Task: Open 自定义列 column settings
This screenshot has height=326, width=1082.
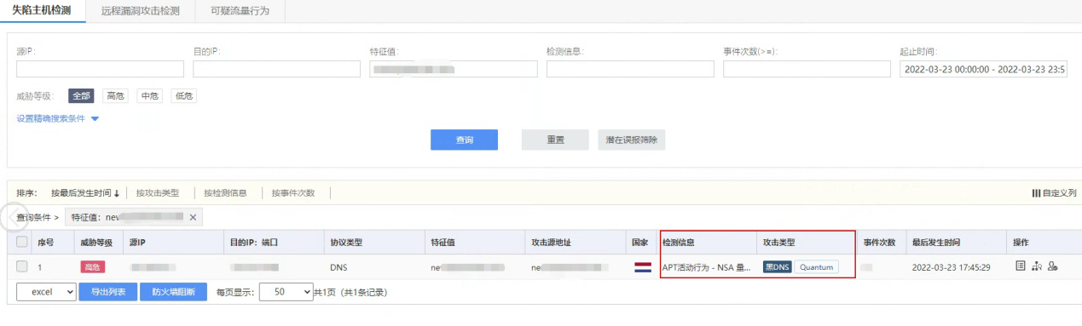Action: (1054, 193)
